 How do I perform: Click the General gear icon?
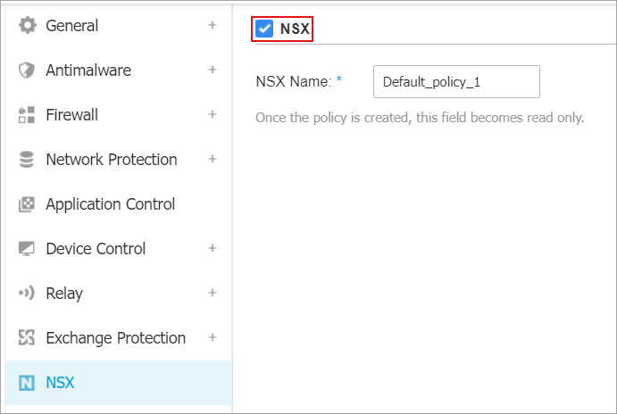pos(27,26)
